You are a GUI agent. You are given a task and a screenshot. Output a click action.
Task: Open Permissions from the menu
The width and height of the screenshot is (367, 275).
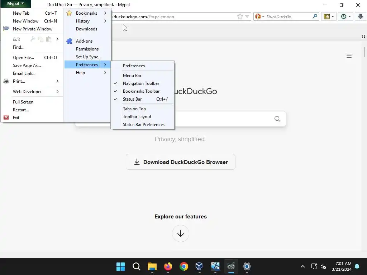coord(87,49)
